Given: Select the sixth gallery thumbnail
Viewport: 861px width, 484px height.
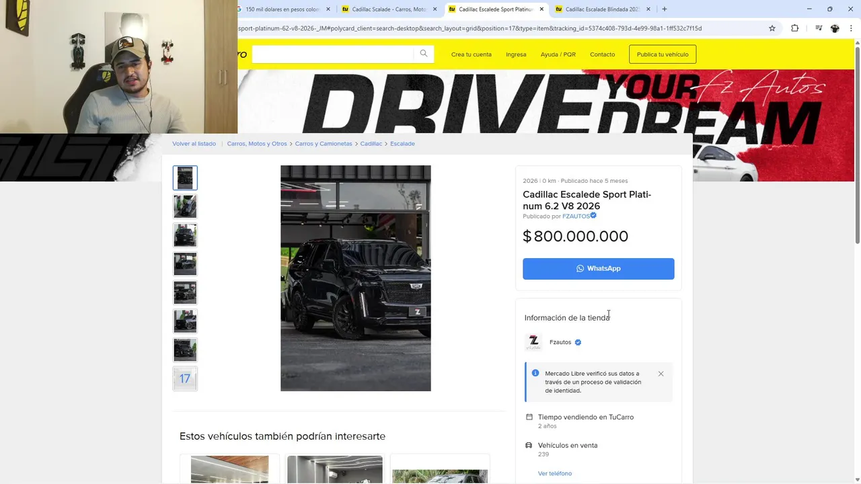Looking at the screenshot, I should point(185,321).
